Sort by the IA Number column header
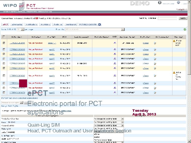 pos(16,37)
